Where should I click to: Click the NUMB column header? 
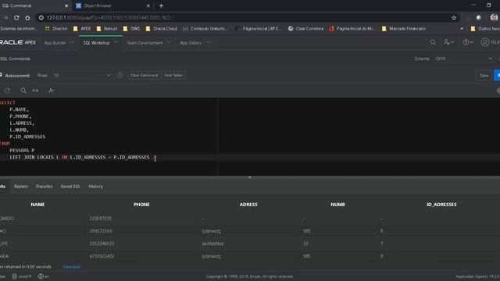point(337,205)
